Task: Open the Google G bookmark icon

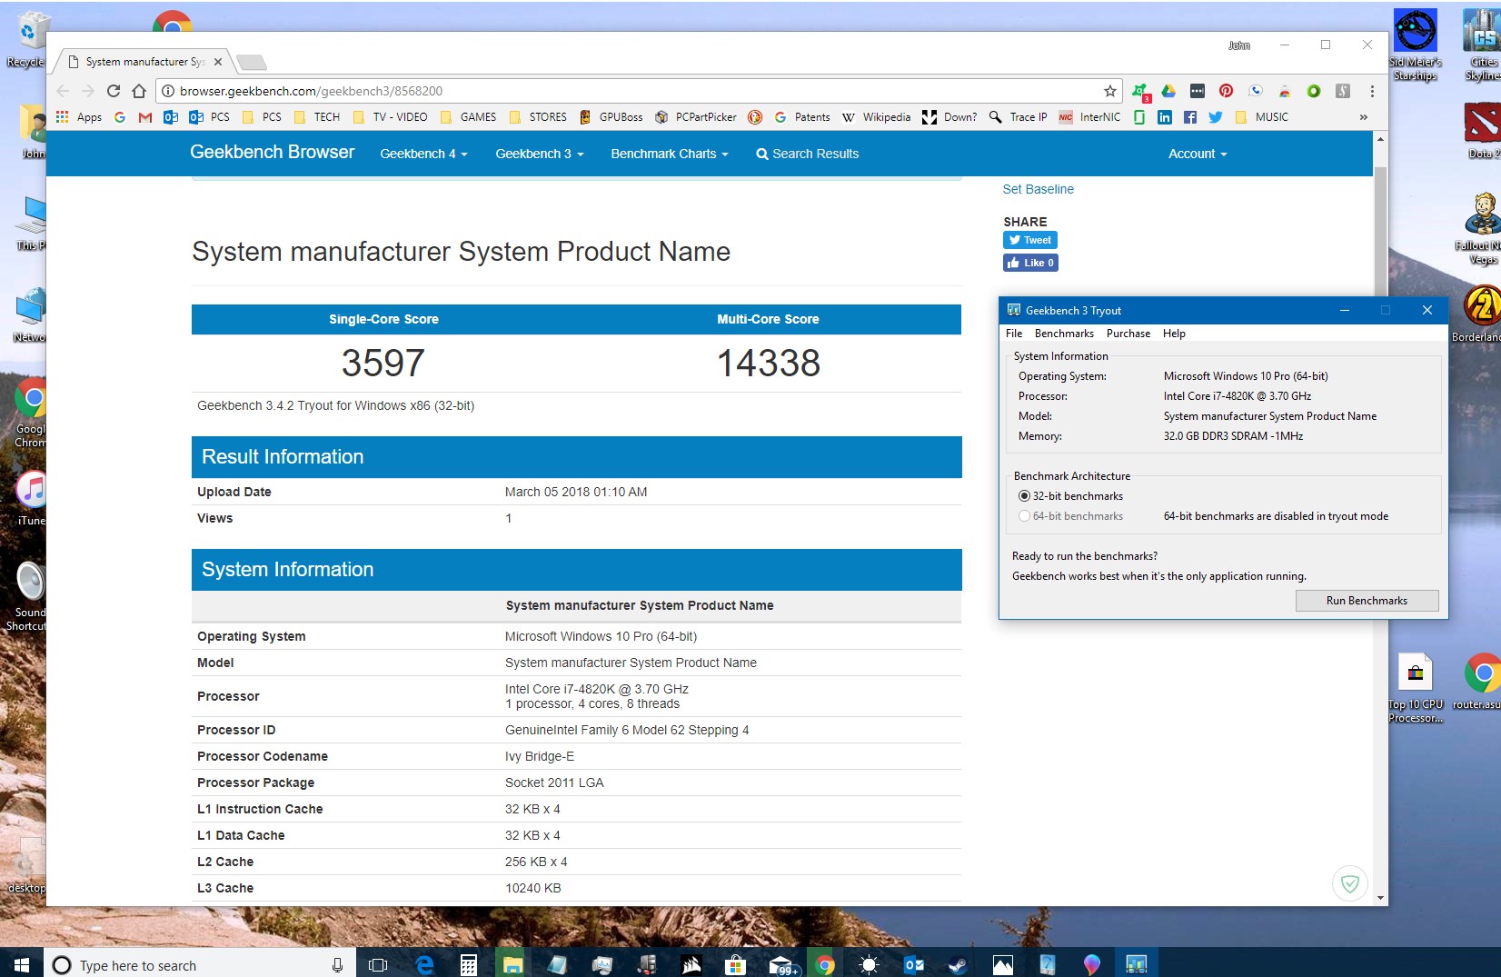Action: pos(120,117)
